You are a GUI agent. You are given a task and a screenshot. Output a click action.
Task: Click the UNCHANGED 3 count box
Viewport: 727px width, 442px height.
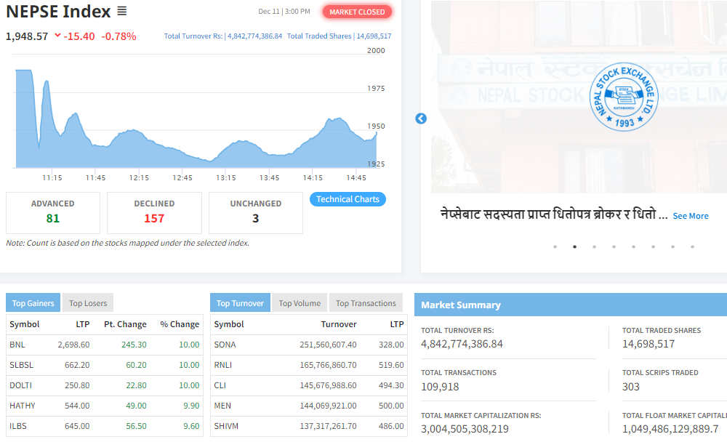pos(255,213)
